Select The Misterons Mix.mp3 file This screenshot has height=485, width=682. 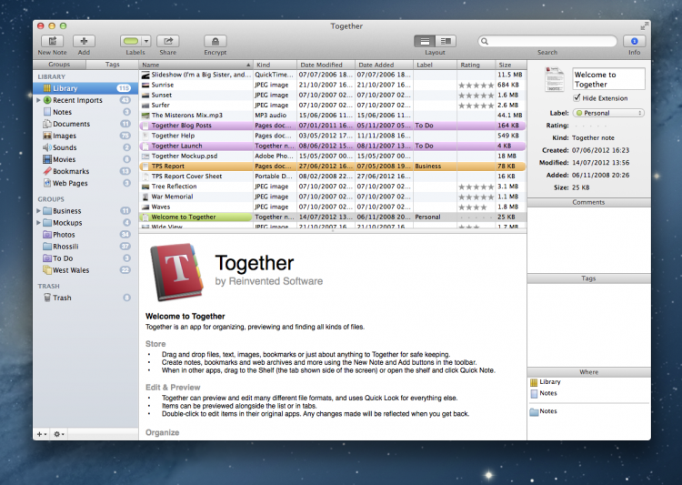pyautogui.click(x=333, y=116)
